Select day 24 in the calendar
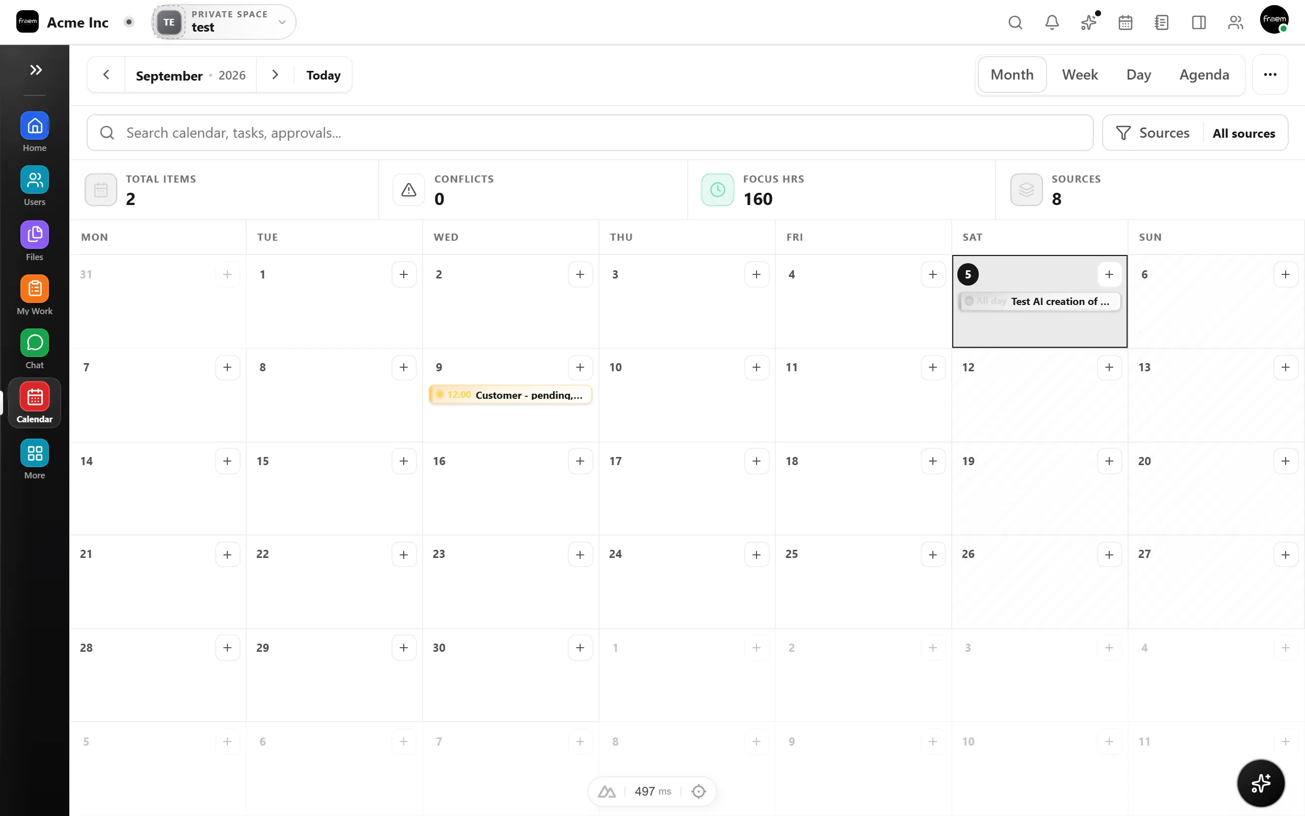The height and width of the screenshot is (816, 1305). click(615, 554)
